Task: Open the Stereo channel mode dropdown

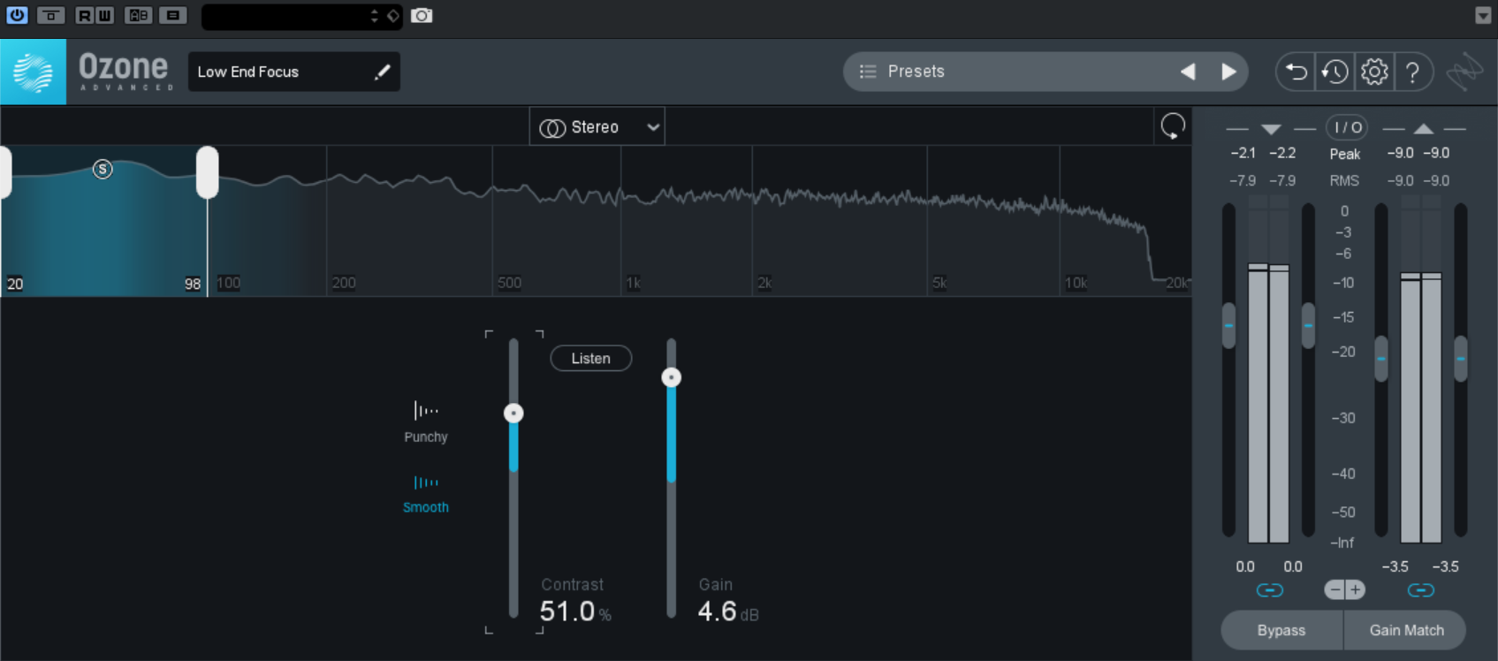Action: [597, 126]
